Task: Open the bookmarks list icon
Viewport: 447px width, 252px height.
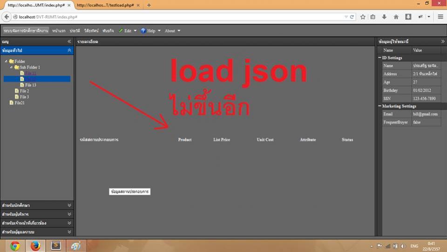Action: coord(373,17)
